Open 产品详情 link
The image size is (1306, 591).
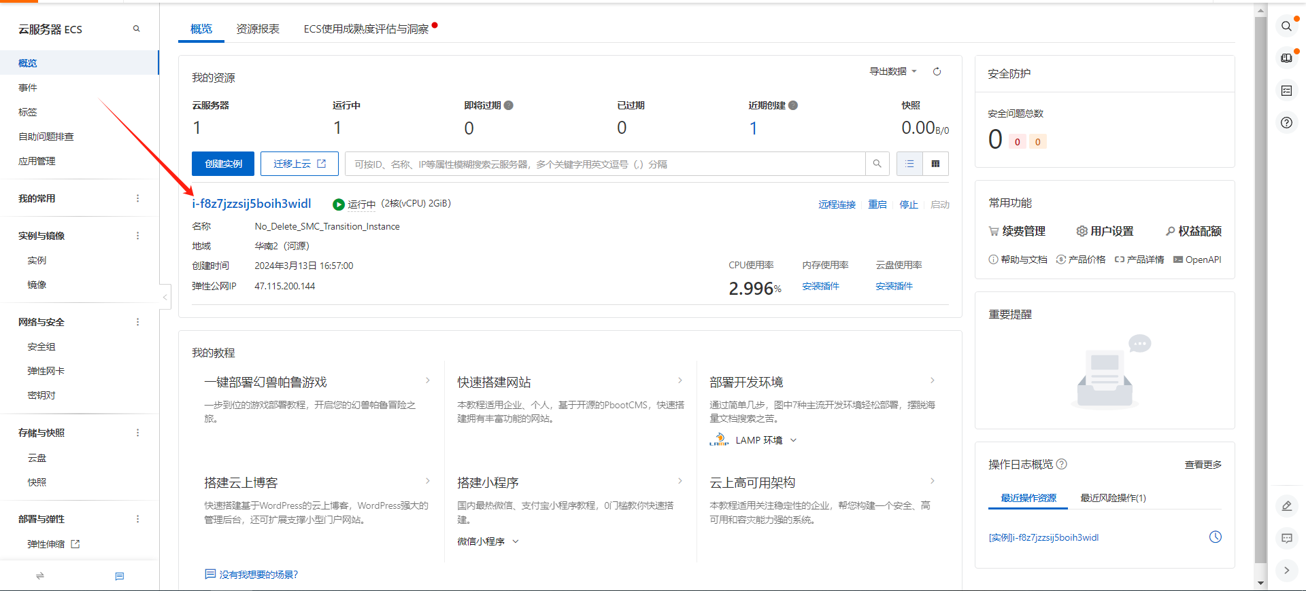pyautogui.click(x=1139, y=259)
